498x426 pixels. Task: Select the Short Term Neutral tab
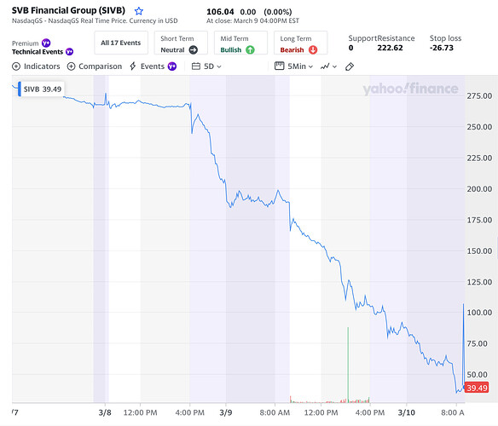point(181,43)
